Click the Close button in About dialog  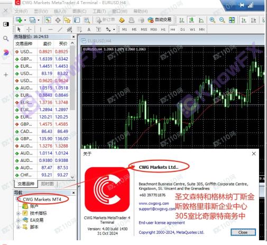tap(243, 232)
